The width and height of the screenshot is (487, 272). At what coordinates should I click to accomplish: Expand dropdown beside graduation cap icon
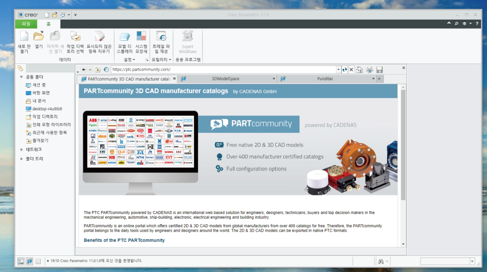[470, 24]
